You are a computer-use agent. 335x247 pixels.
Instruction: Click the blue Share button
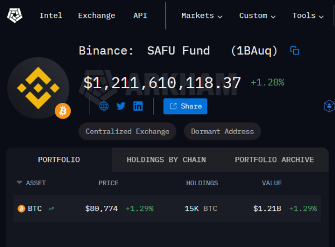pyautogui.click(x=185, y=106)
